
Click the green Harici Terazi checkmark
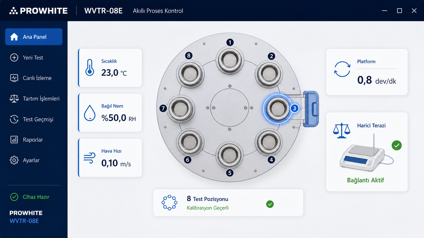coord(397,145)
